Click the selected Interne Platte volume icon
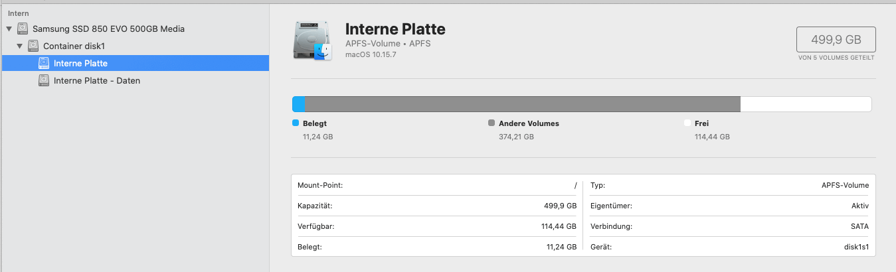This screenshot has height=272, width=896. pyautogui.click(x=44, y=64)
